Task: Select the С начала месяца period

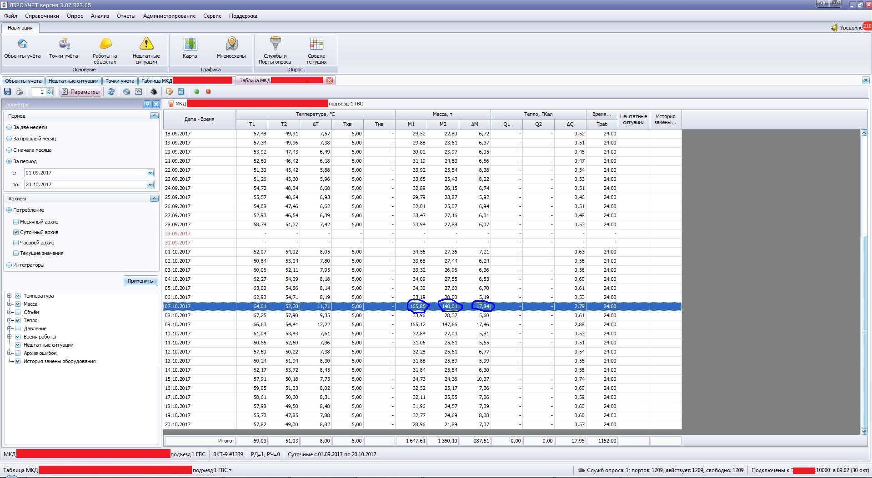Action: coord(9,150)
